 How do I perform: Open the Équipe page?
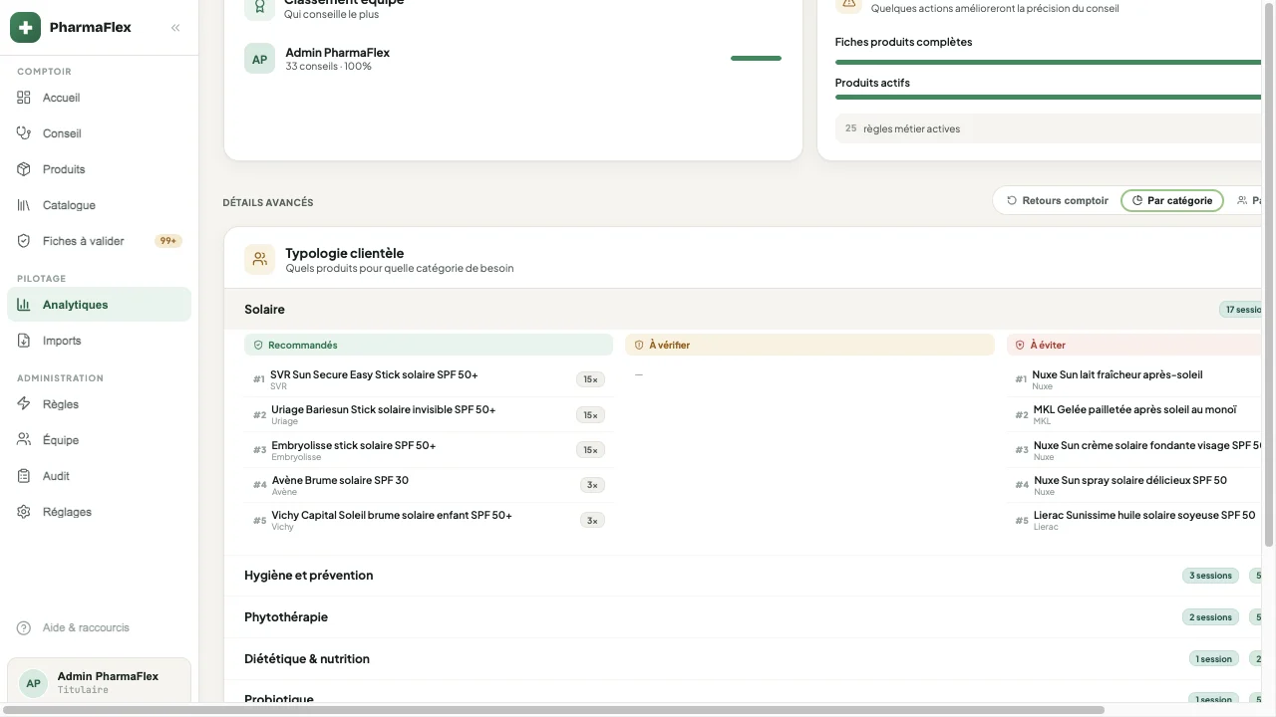(x=99, y=440)
